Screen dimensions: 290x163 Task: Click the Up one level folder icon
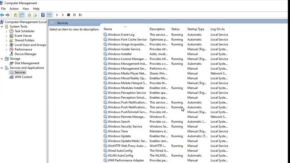pyautogui.click(x=15, y=15)
